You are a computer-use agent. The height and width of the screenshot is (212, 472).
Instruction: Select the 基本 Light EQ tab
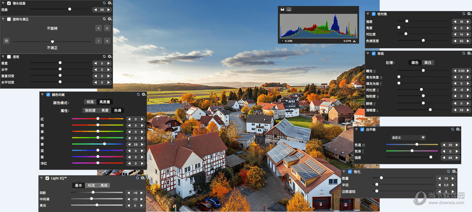pos(78,185)
